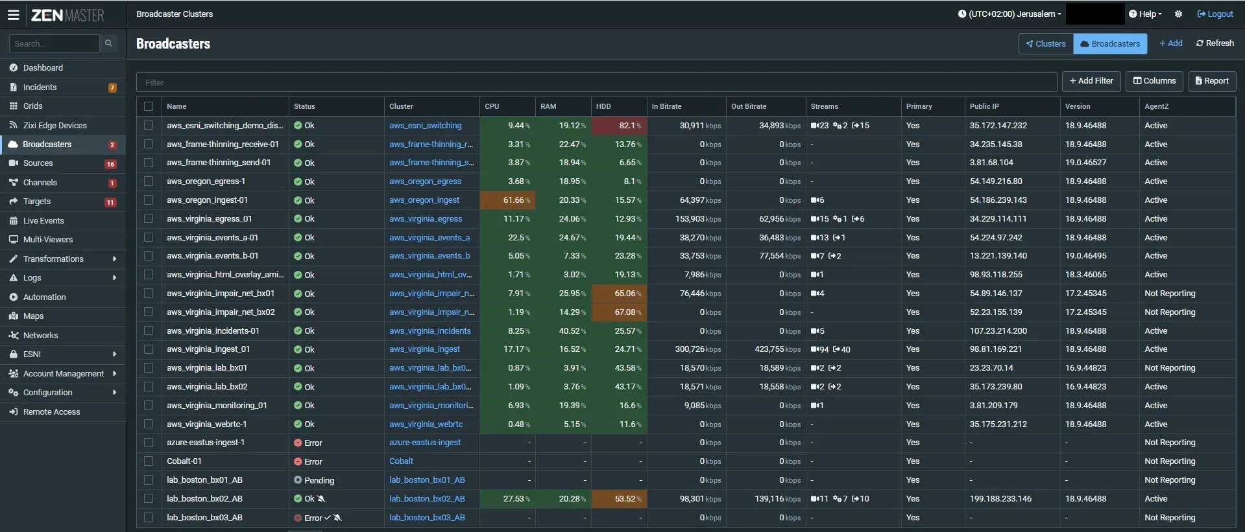Viewport: 1245px width, 532px height.
Task: Click the Networks sidebar icon
Action: 14,335
